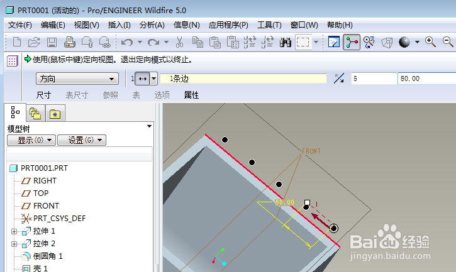Toggle the spin center icon
The width and height of the screenshot is (456, 272).
tap(352, 43)
